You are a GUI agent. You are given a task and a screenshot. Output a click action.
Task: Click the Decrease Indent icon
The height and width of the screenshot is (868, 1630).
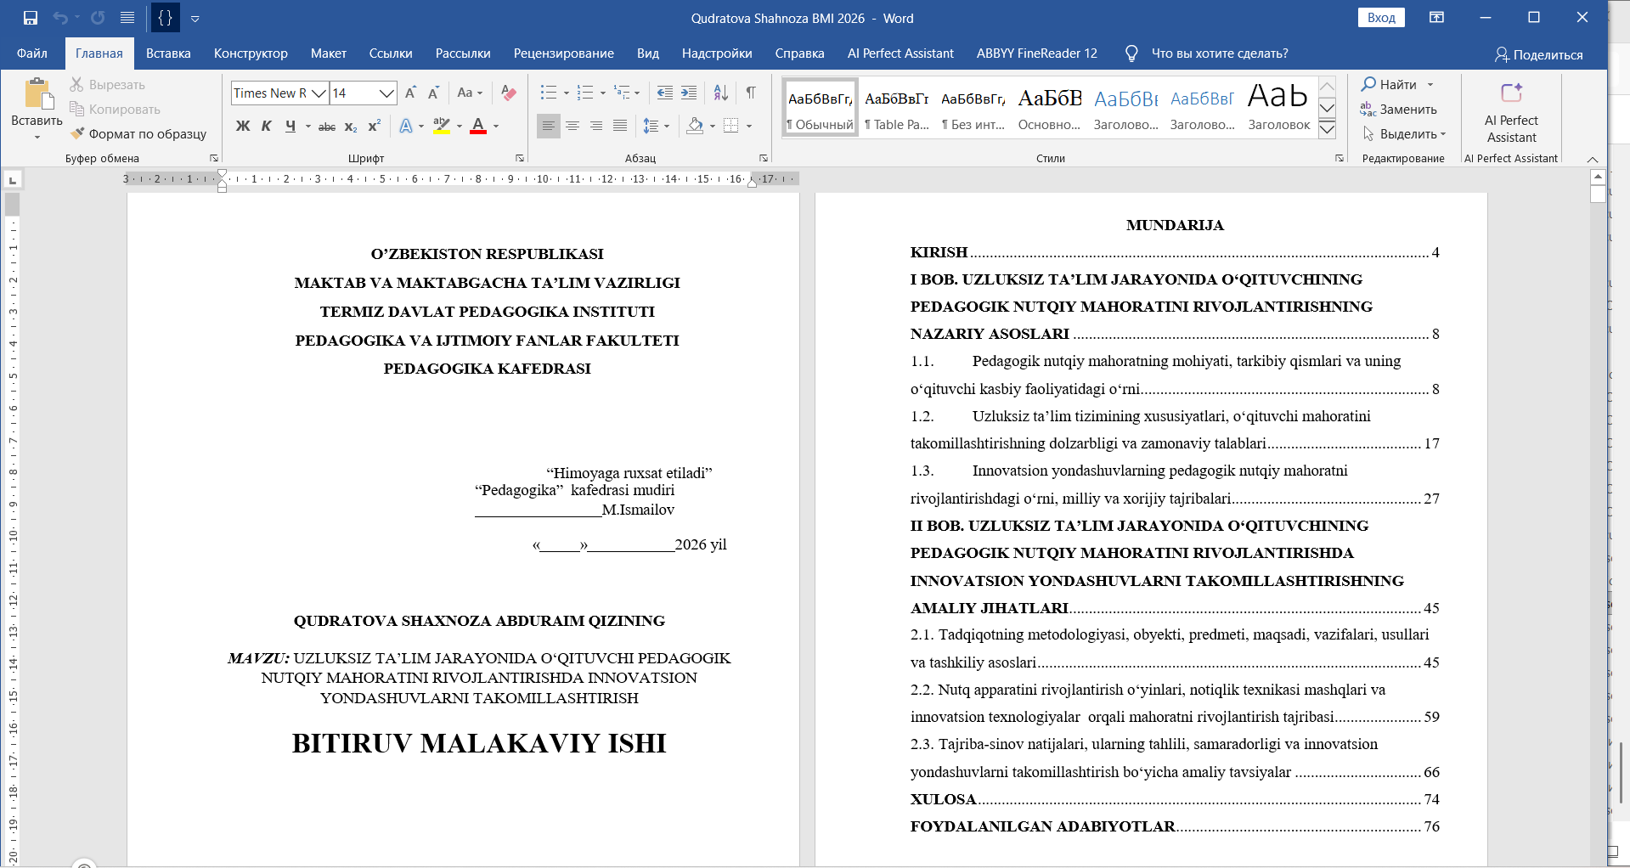pyautogui.click(x=665, y=93)
